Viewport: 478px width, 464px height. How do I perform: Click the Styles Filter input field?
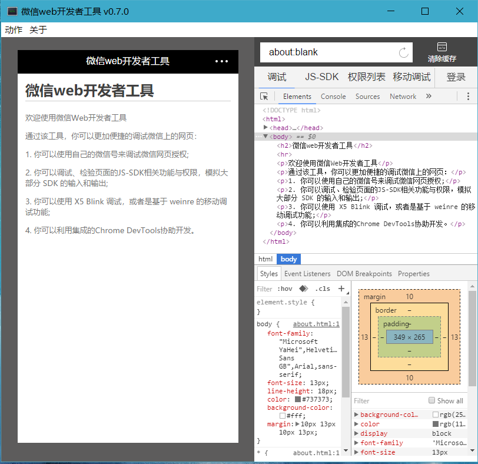coord(264,289)
